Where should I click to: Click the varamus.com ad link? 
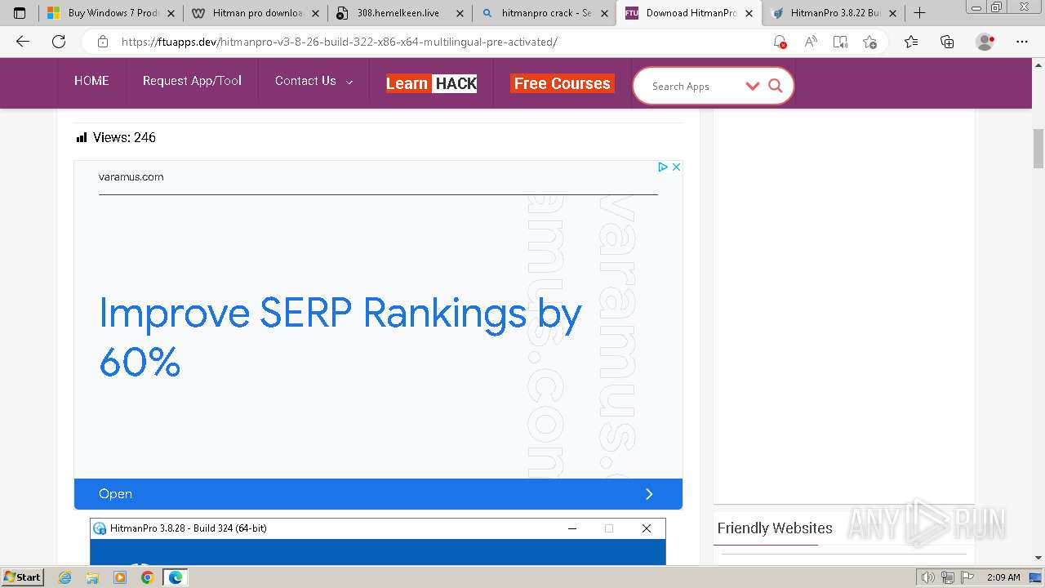pos(131,177)
